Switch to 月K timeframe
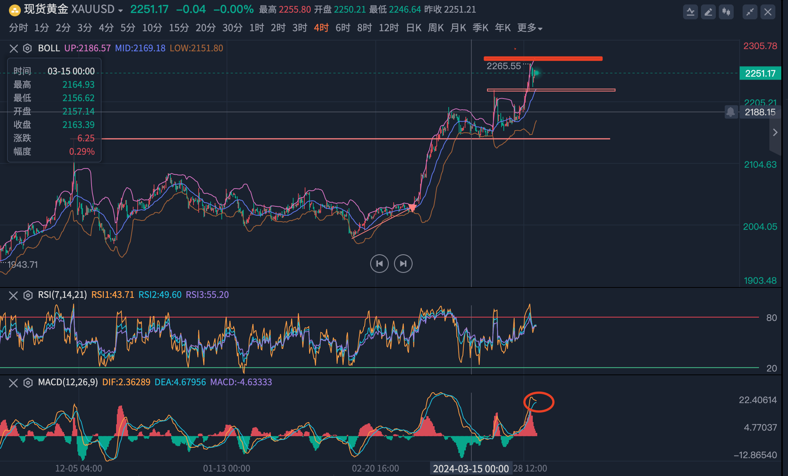The height and width of the screenshot is (476, 788). click(x=458, y=28)
